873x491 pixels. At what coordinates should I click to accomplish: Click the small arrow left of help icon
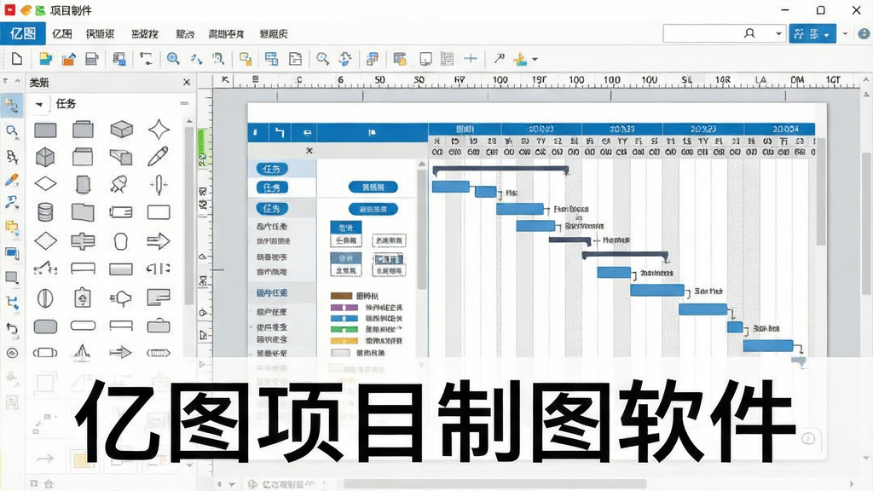coord(845,34)
